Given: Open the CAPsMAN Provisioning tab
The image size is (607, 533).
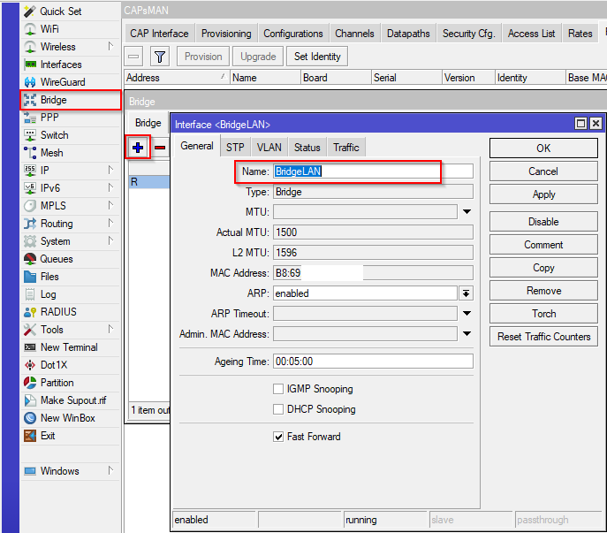Looking at the screenshot, I should (226, 34).
